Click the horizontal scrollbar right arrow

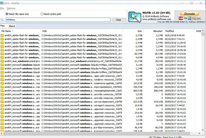[200, 133]
